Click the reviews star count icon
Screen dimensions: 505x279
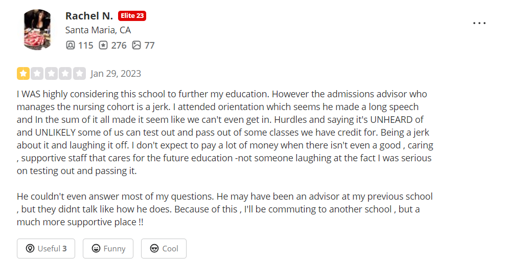[103, 45]
